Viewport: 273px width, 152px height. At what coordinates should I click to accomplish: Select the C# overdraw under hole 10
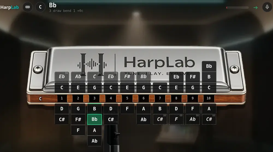[x=209, y=119]
